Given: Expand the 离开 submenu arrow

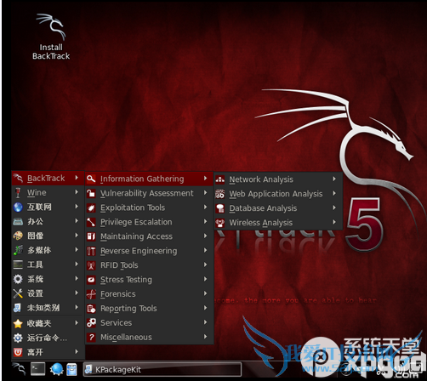Looking at the screenshot, I should tap(77, 351).
